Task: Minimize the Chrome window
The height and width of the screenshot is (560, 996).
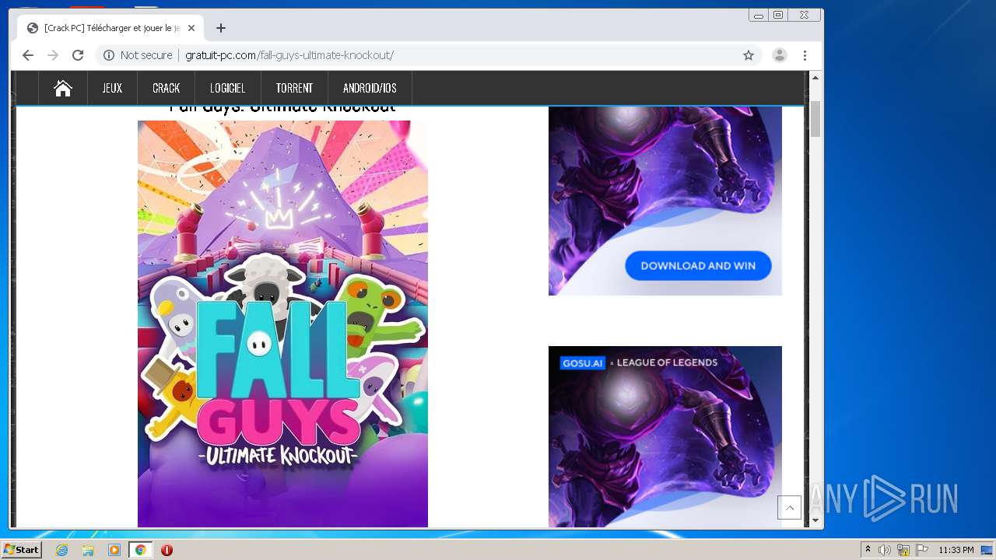Action: 759,15
